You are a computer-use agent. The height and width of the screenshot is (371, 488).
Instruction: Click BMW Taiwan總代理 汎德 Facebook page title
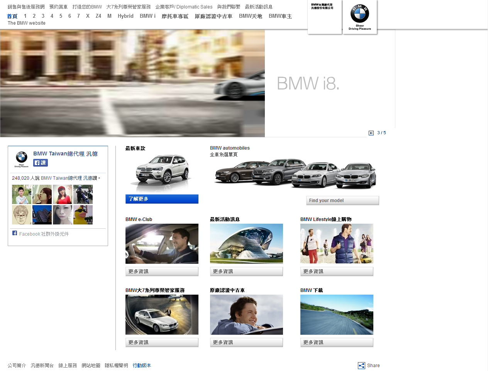[x=65, y=153]
